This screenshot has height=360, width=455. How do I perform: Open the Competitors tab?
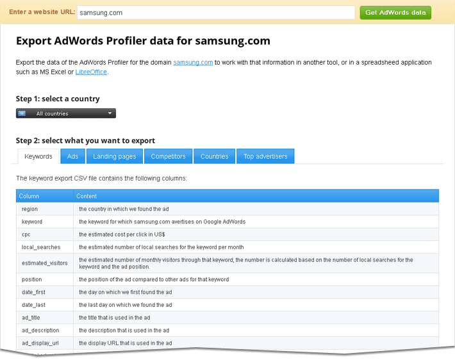pos(168,156)
